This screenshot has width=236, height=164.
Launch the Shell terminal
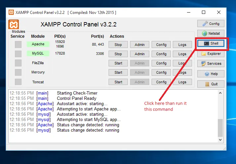click(x=211, y=43)
